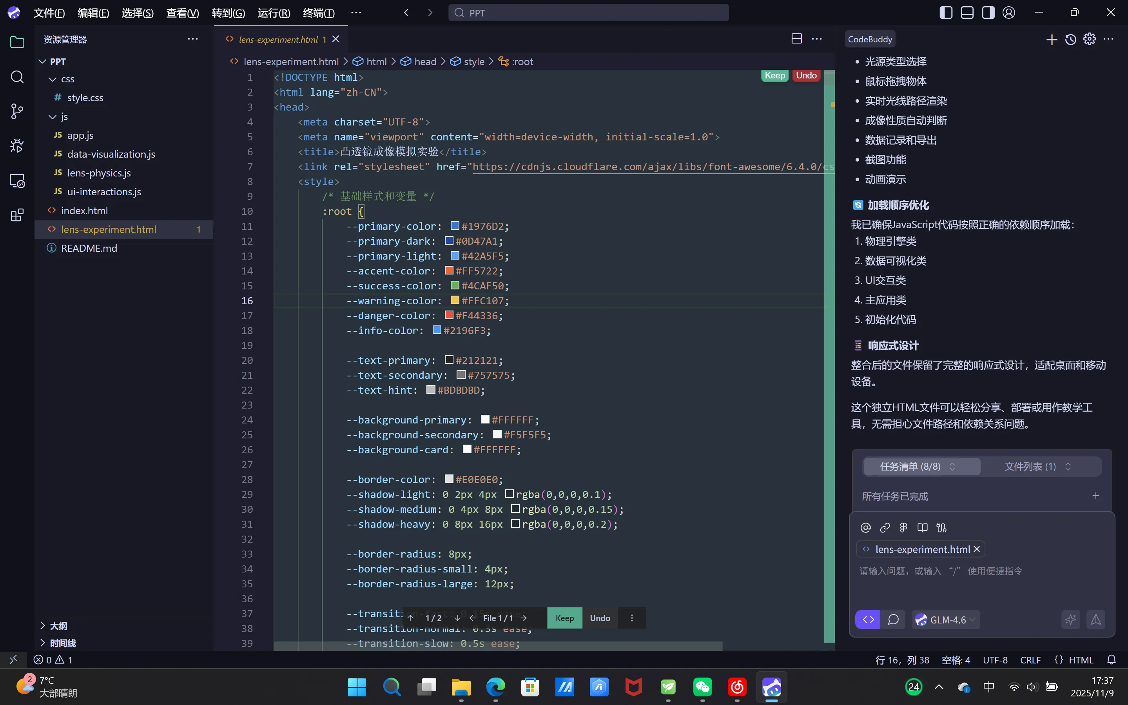Collapse the css folder
This screenshot has width=1128, height=705.
tap(53, 79)
